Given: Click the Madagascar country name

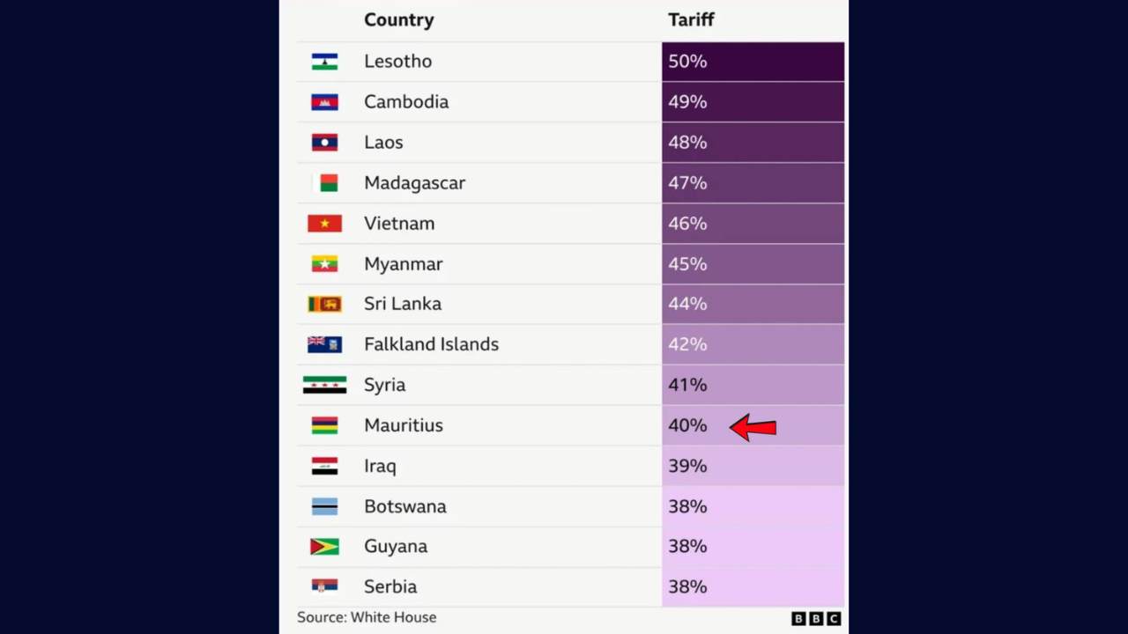Looking at the screenshot, I should [414, 183].
